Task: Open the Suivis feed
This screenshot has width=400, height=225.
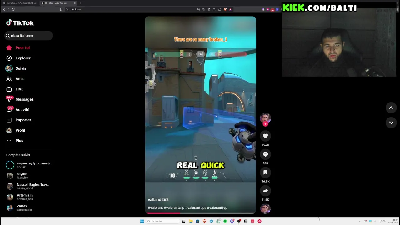Action: (x=17, y=68)
